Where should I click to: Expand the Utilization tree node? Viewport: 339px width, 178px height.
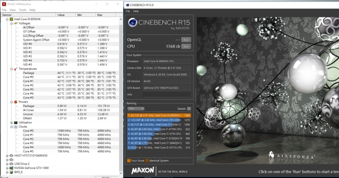(x=12, y=122)
